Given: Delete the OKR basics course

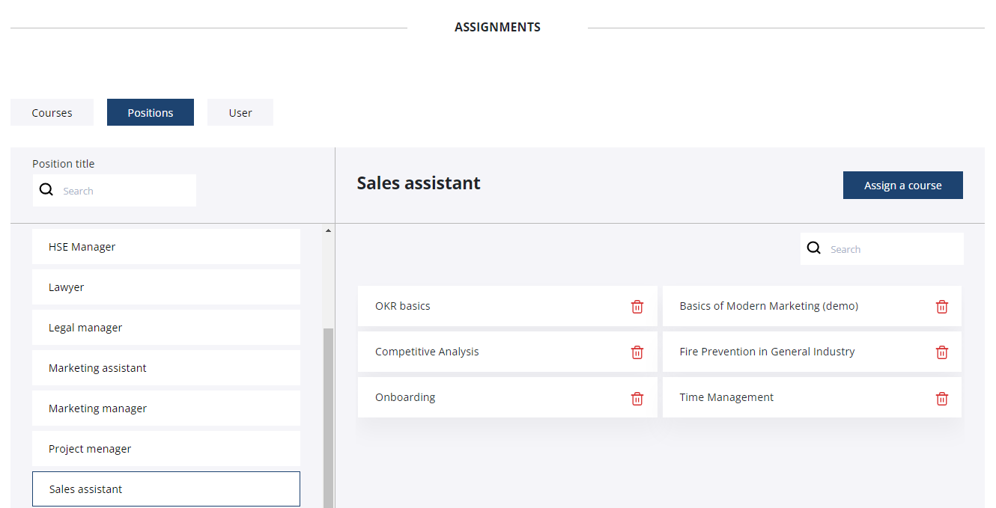Looking at the screenshot, I should 637,307.
